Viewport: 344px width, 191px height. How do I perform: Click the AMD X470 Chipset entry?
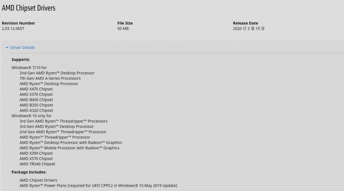pyautogui.click(x=36, y=89)
